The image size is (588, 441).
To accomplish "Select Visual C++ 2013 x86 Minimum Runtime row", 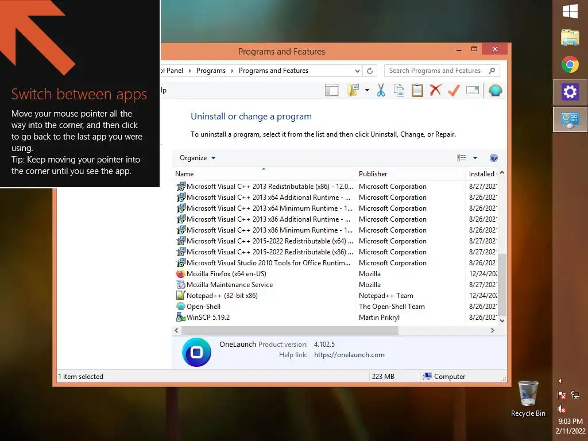I will click(335, 230).
